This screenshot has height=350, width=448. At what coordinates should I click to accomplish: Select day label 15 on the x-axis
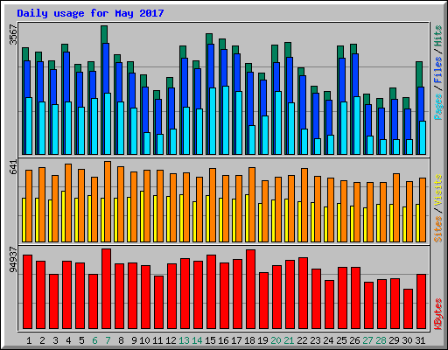pyautogui.click(x=210, y=340)
